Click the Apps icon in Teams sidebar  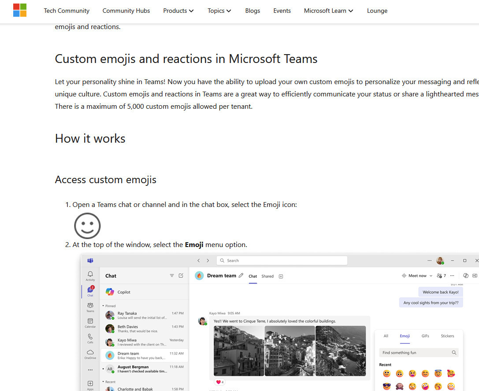pyautogui.click(x=90, y=385)
